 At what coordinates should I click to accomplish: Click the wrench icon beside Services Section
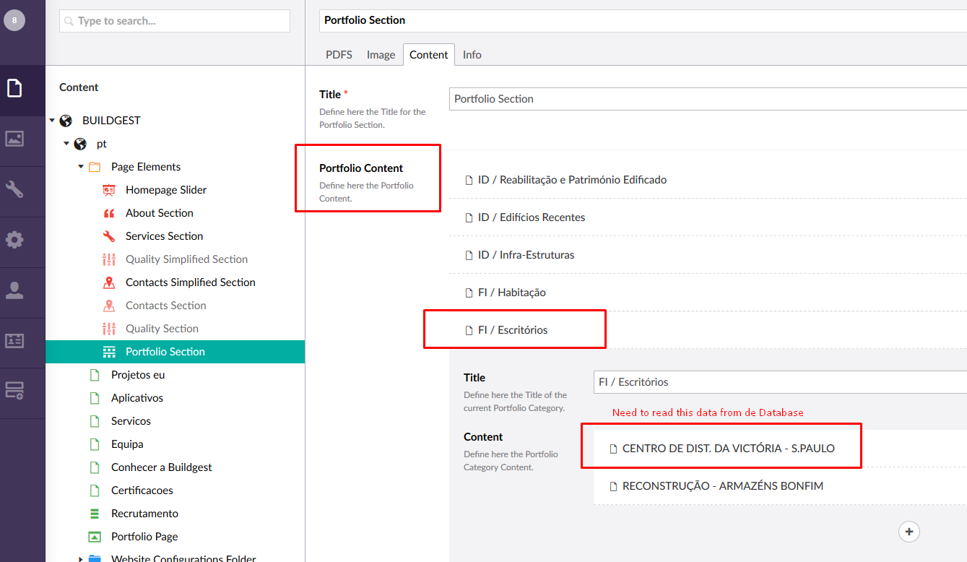point(109,236)
